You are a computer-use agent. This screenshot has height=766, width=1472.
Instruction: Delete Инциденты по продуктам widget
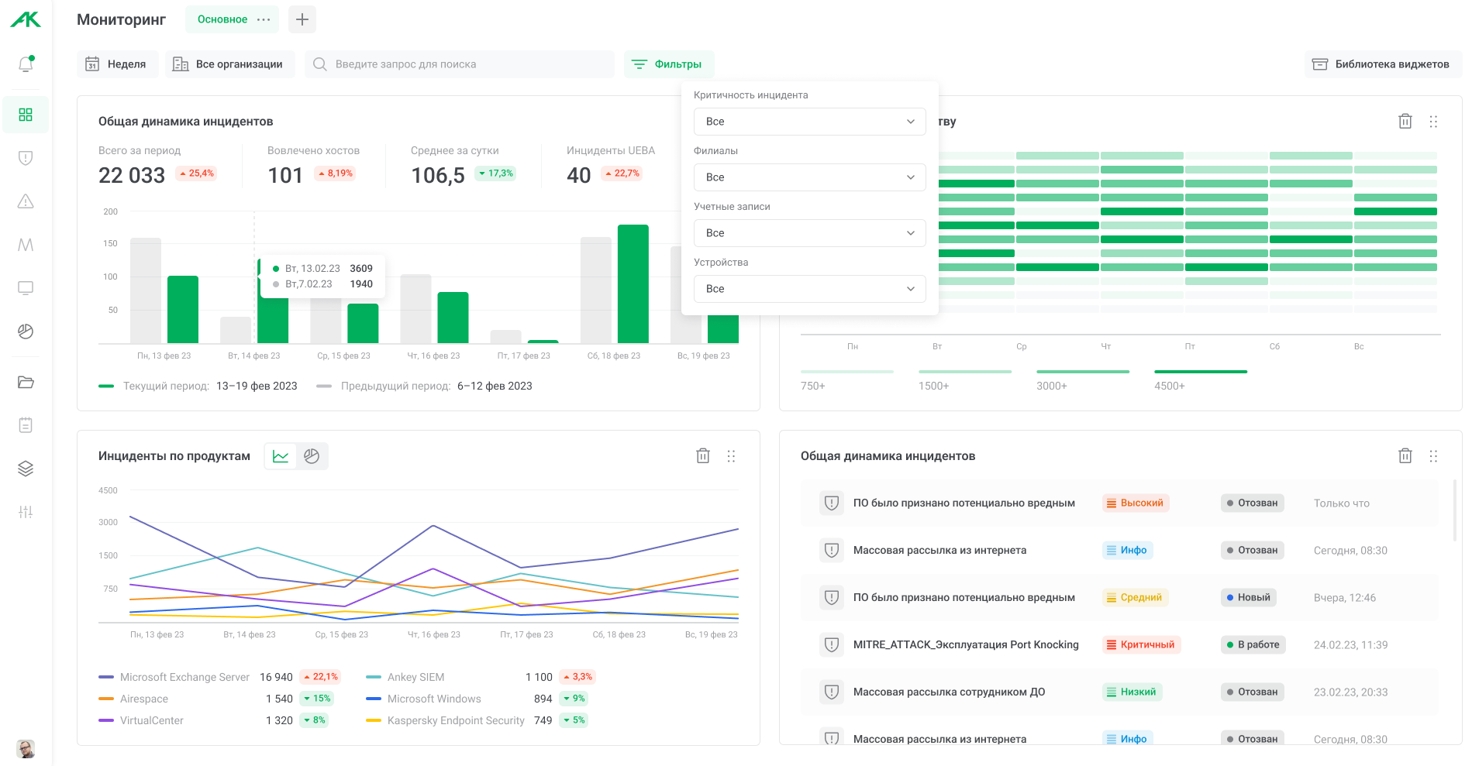pos(703,455)
